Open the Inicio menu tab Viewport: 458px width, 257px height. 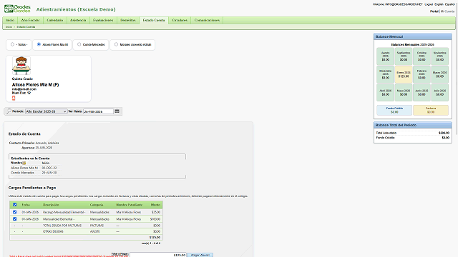click(10, 20)
